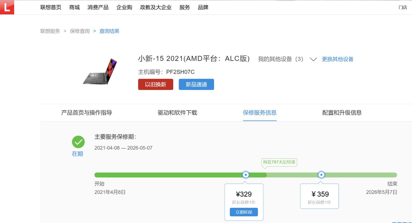The width and height of the screenshot is (412, 223).
Task: Click the green in-warranty checkmark icon
Action: coord(78,142)
